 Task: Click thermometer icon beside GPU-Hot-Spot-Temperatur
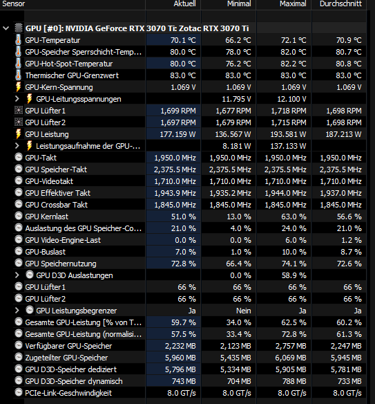tap(18, 64)
